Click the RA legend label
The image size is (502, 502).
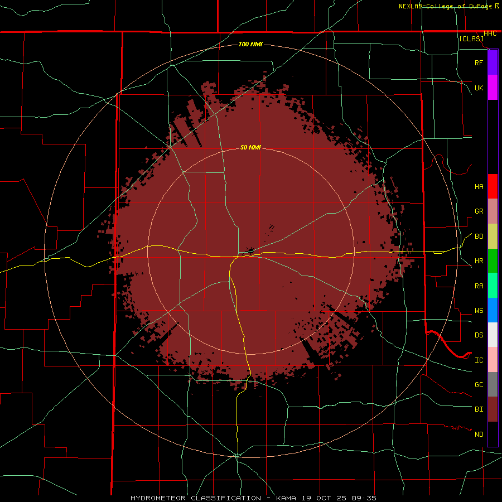(x=479, y=286)
